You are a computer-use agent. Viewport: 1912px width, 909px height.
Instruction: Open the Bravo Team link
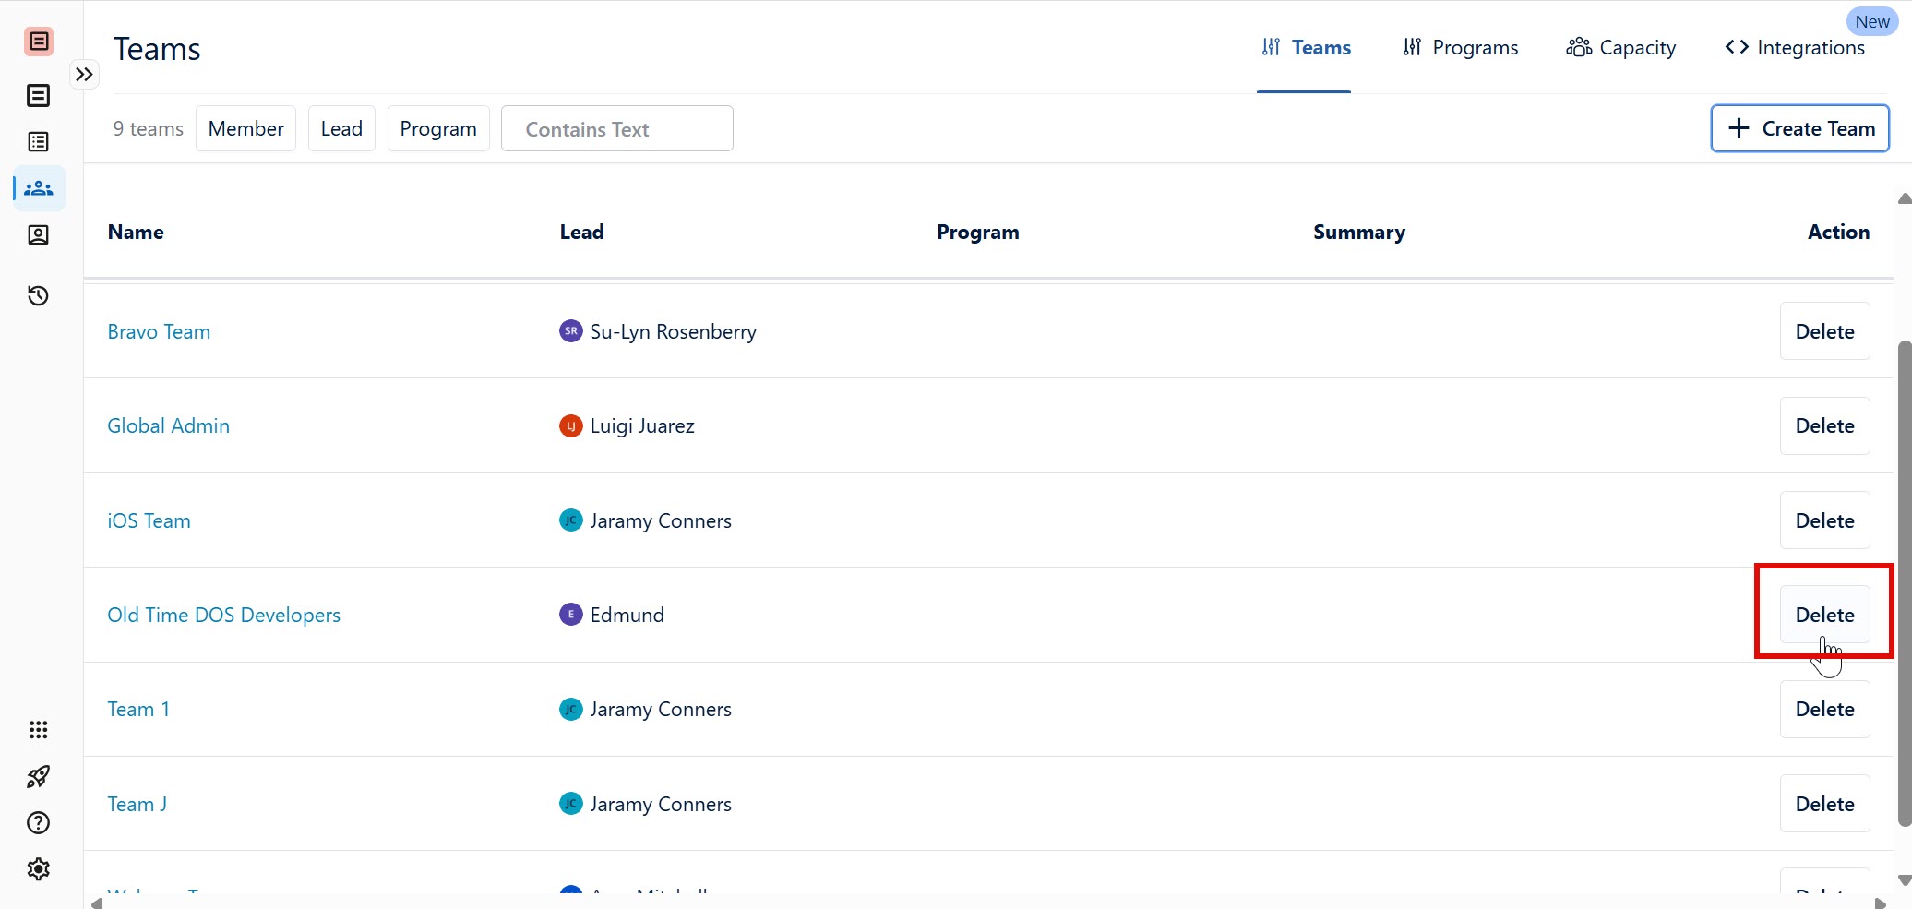click(159, 331)
